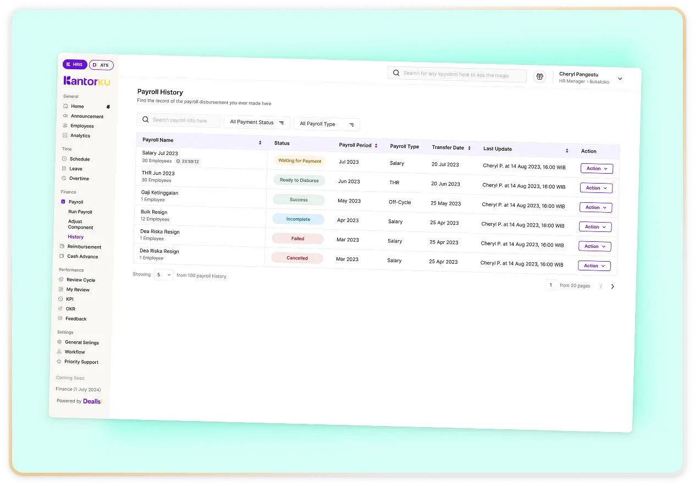The height and width of the screenshot is (487, 695).
Task: Open the Dealls link in the sidebar footer
Action: [92, 401]
